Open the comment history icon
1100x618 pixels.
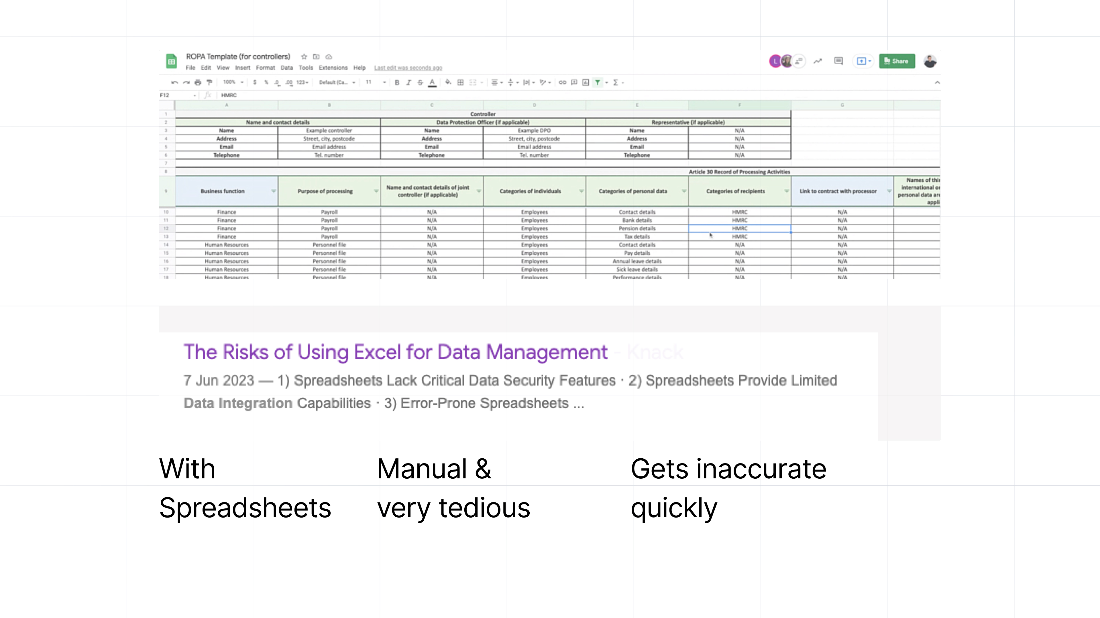[x=838, y=61]
